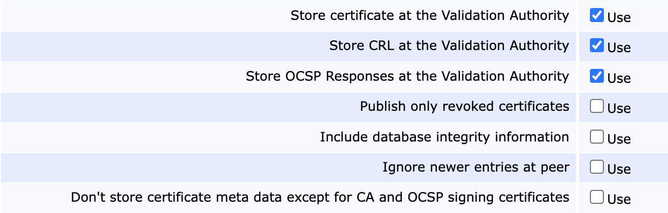This screenshot has width=668, height=213.
Task: Click the Store OCSP Responses row label text
Action: 407,76
